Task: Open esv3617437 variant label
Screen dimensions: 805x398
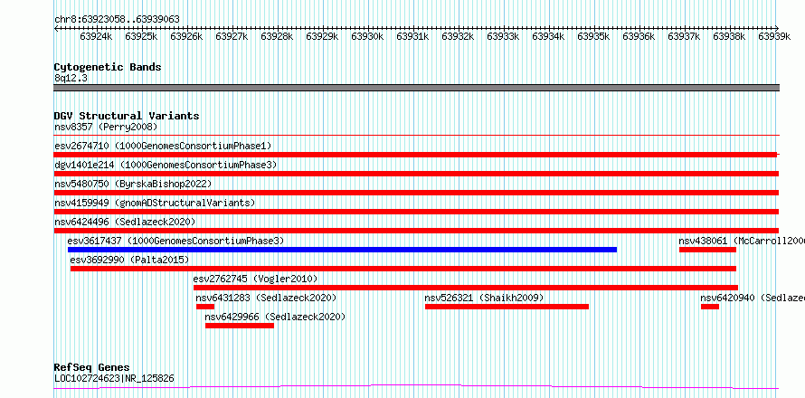Action: point(175,241)
